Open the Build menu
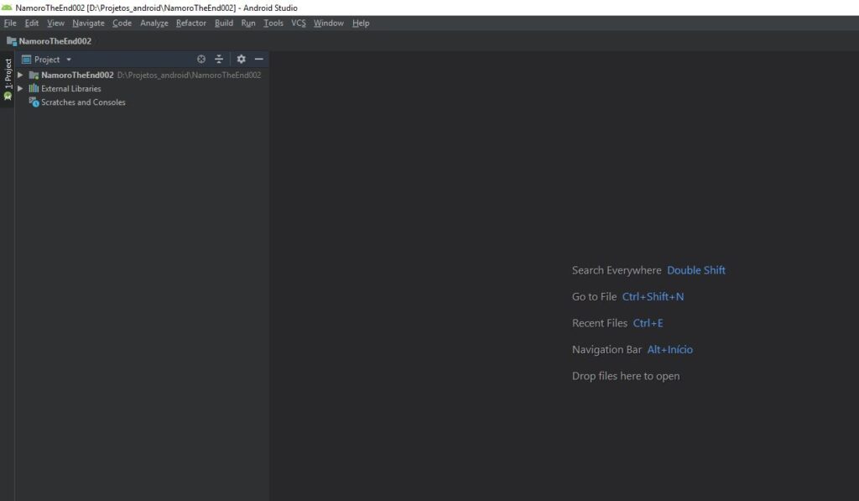 [223, 23]
